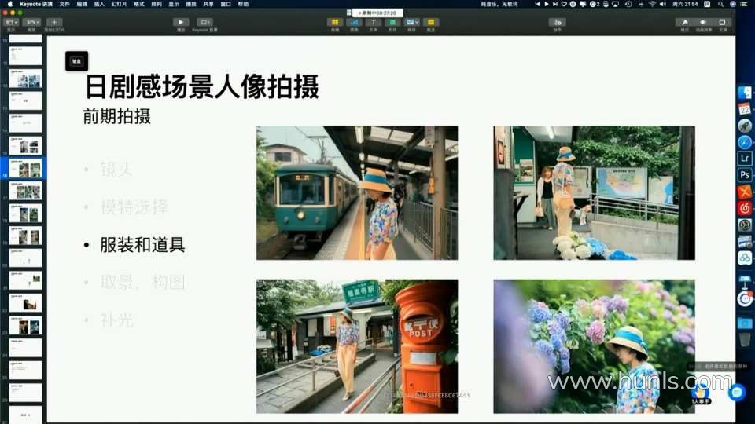Click the dimmed bullet 镜头

coord(116,170)
